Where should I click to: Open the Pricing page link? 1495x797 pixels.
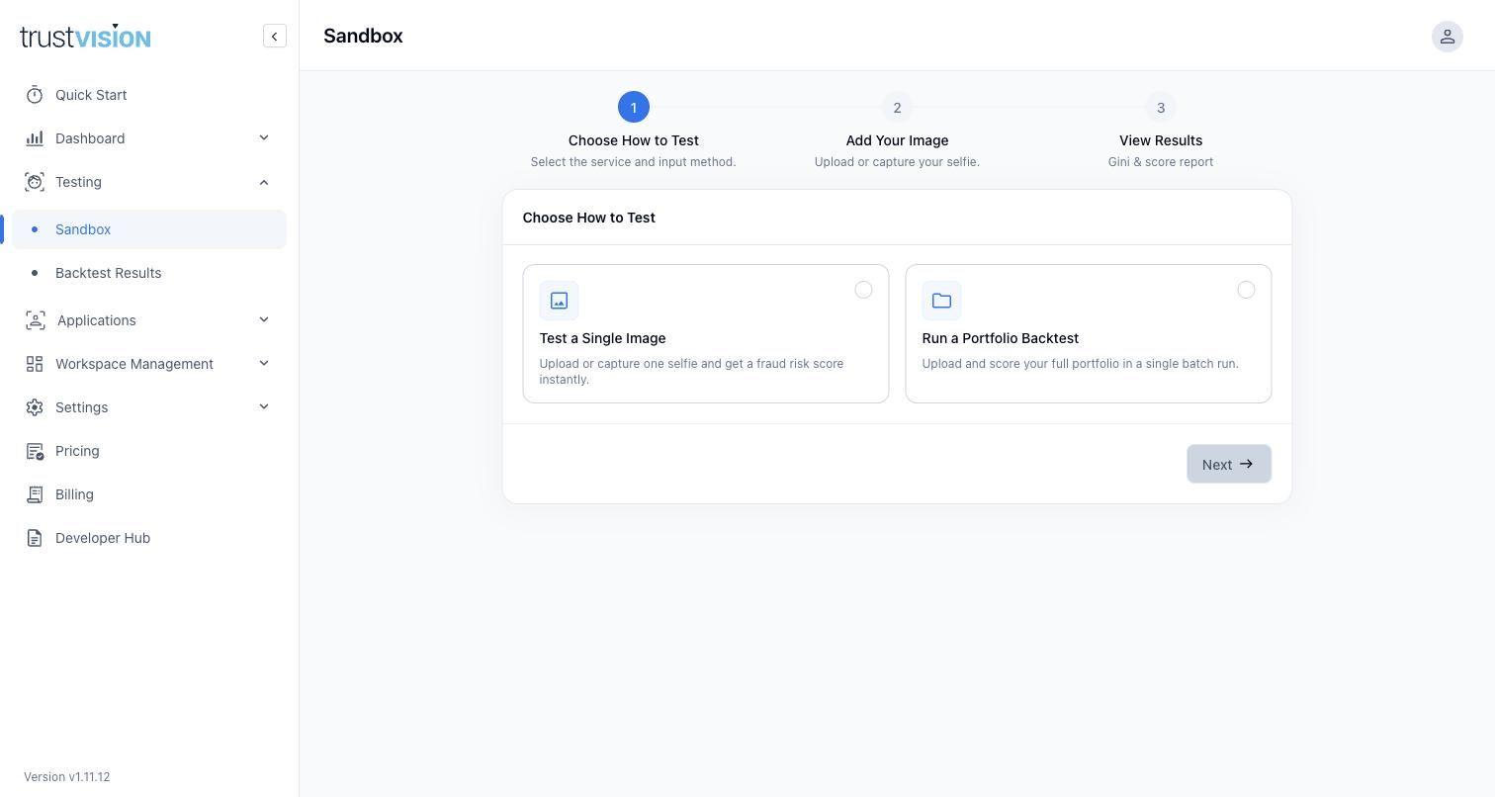pos(149,451)
